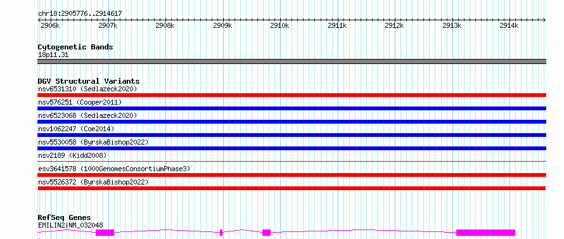Click the Cytogenetic Bands track title

click(75, 47)
